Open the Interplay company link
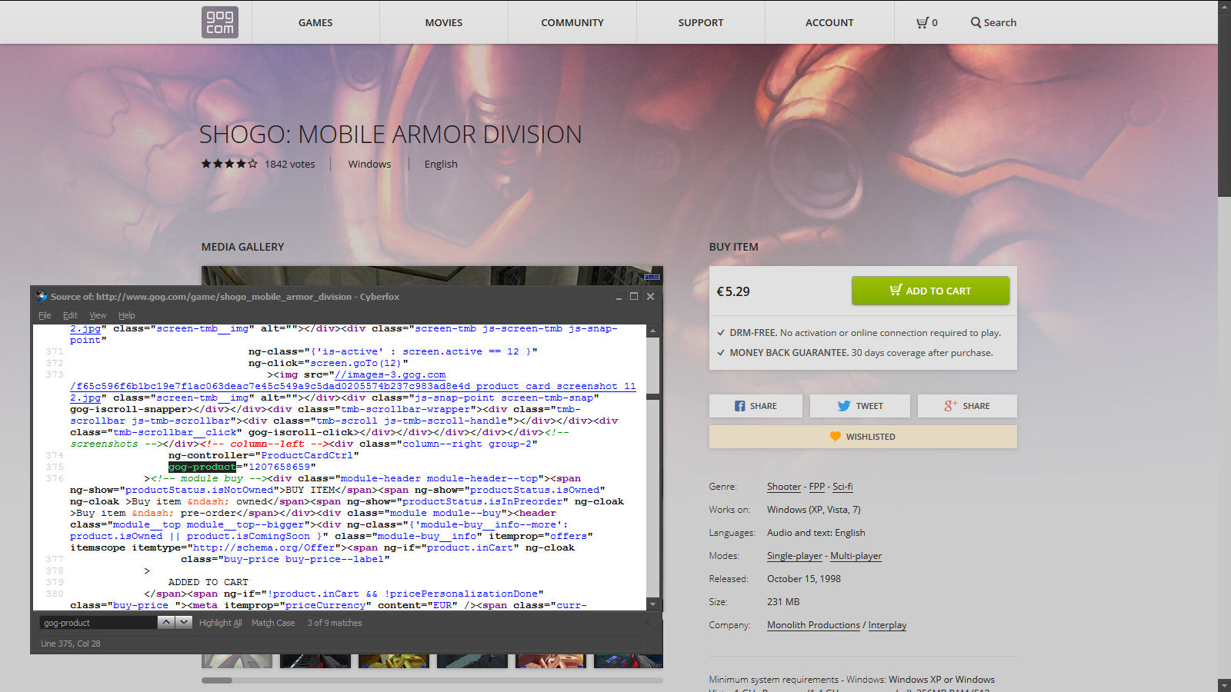 [887, 625]
